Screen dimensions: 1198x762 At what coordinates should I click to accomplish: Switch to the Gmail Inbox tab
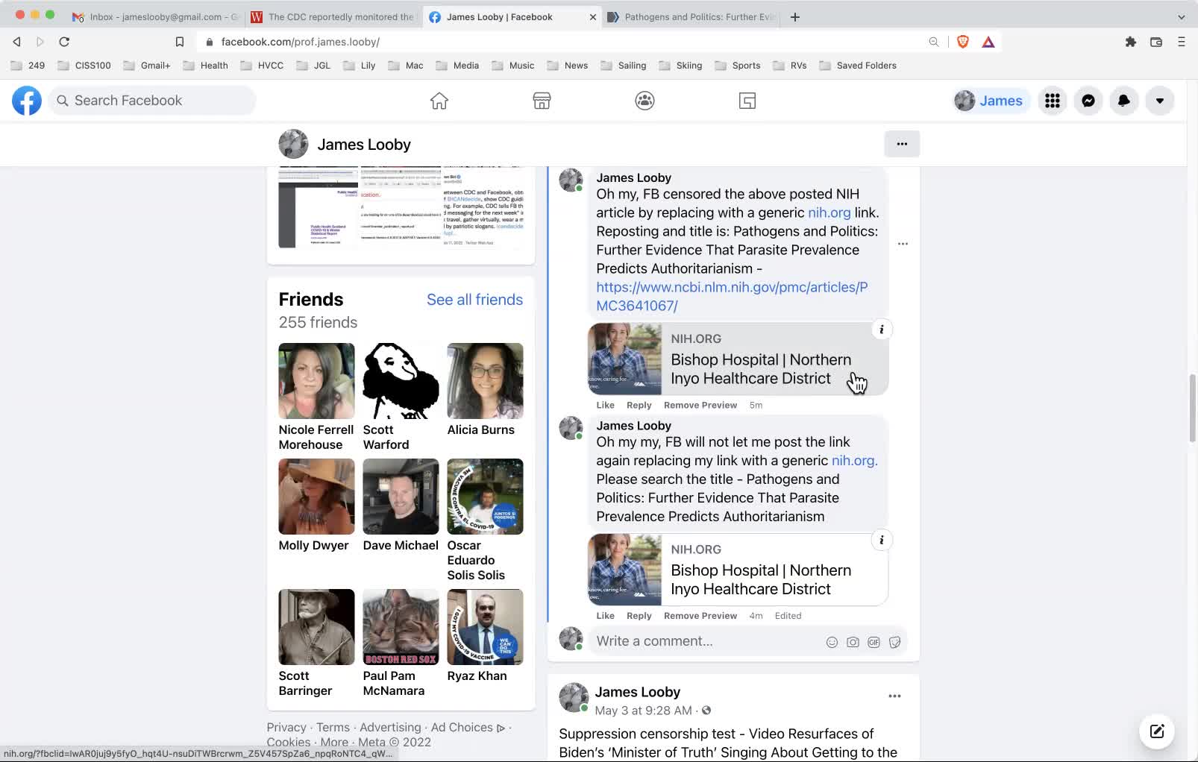[x=155, y=17]
